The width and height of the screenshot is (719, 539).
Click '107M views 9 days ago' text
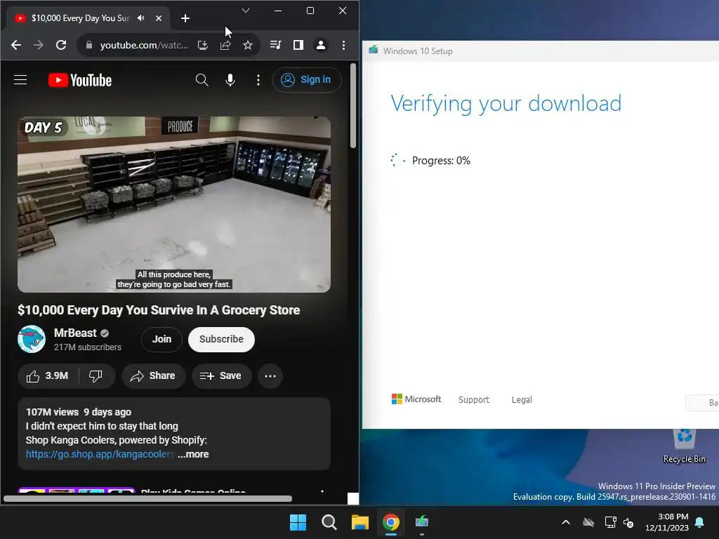pos(79,412)
